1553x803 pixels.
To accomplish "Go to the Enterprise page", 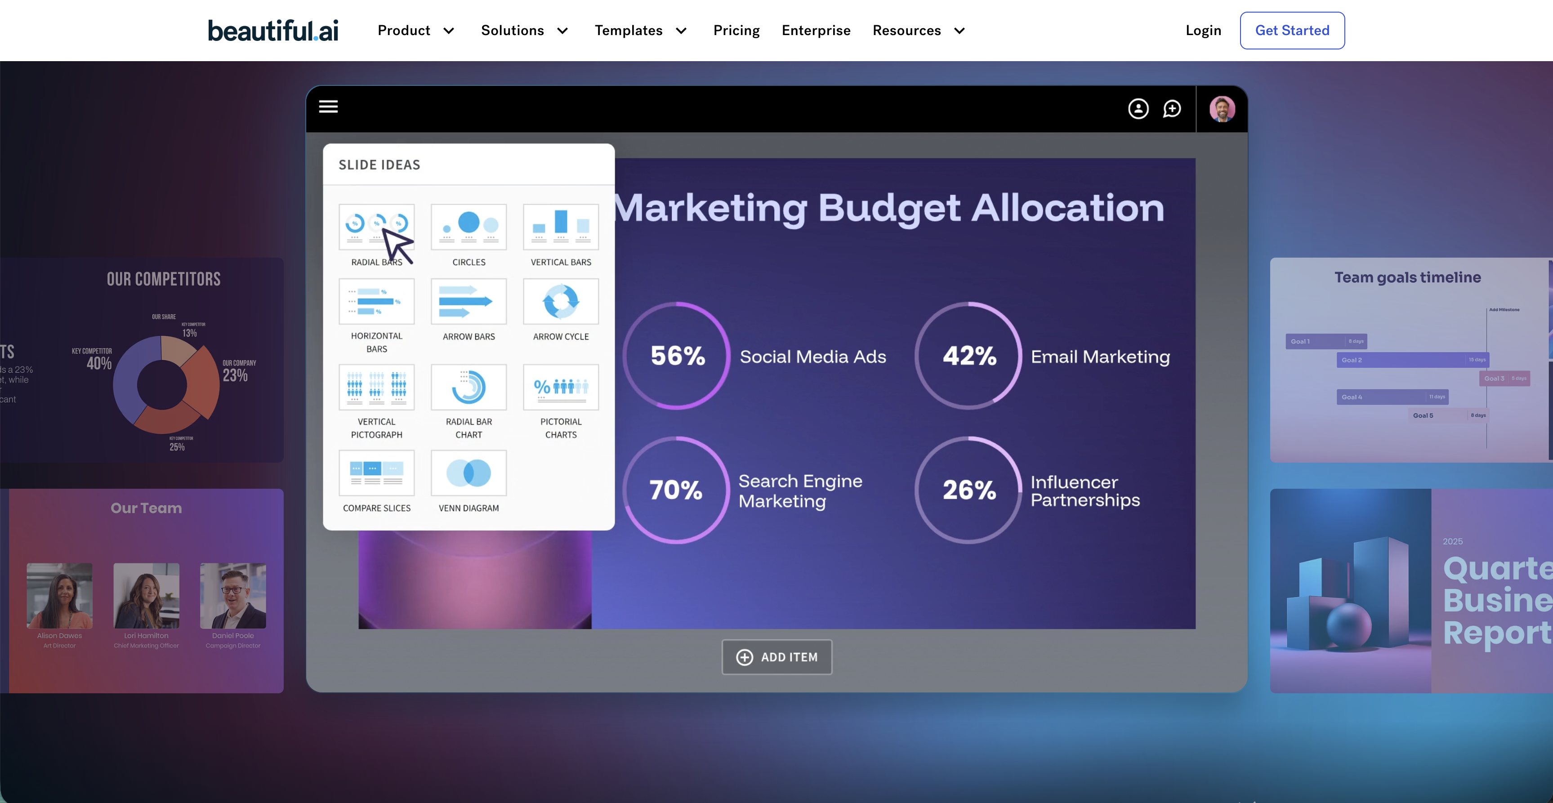I will pyautogui.click(x=816, y=31).
